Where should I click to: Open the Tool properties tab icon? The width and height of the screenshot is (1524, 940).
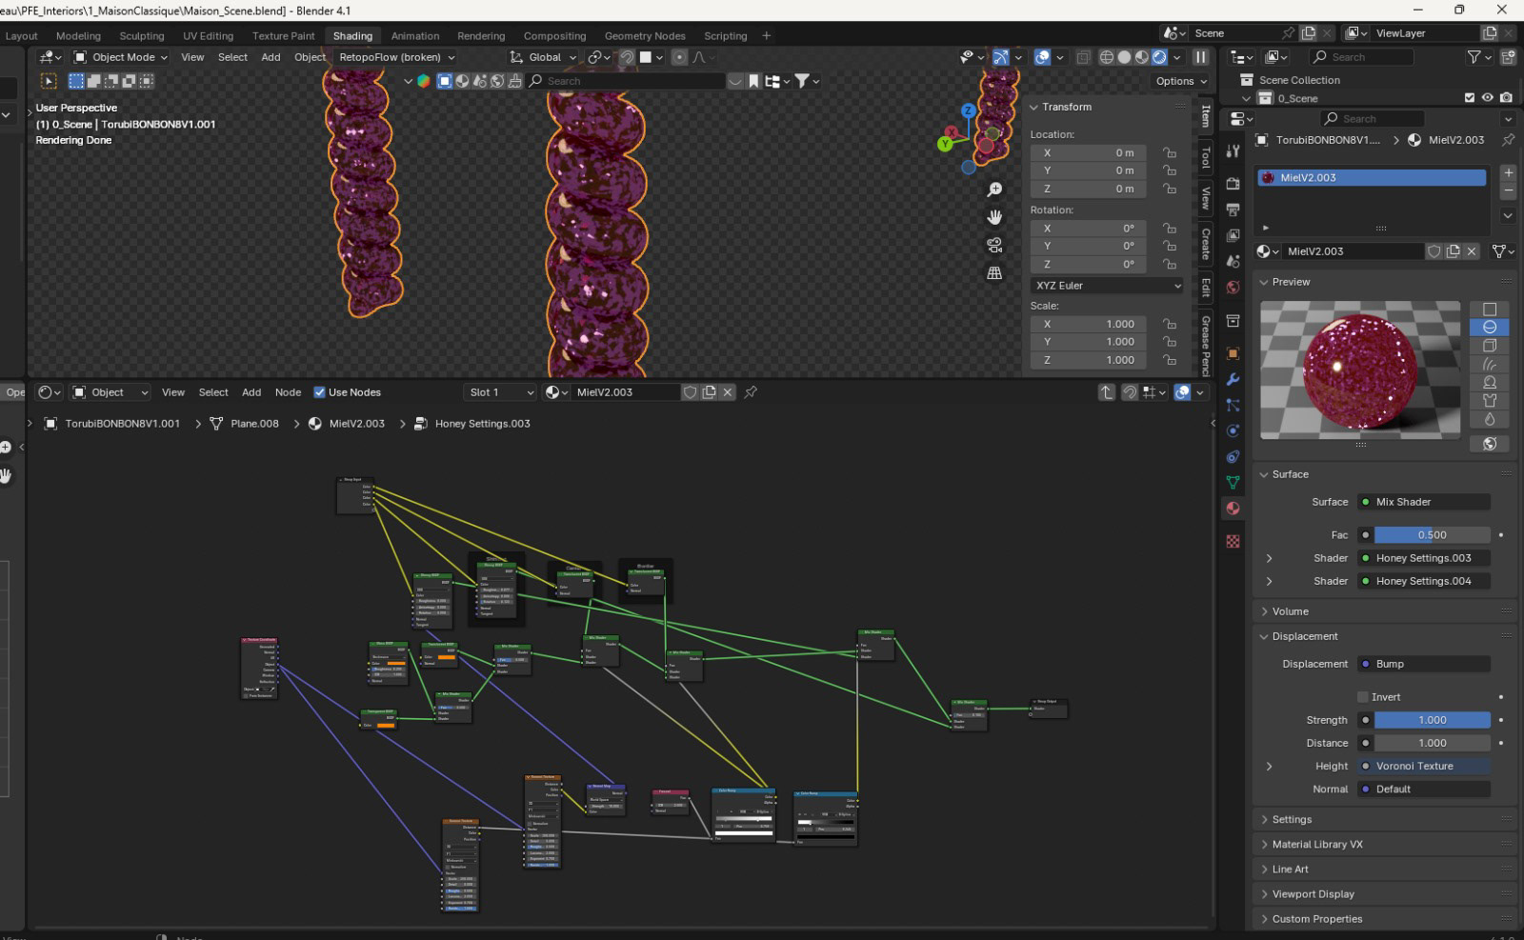(x=1233, y=150)
